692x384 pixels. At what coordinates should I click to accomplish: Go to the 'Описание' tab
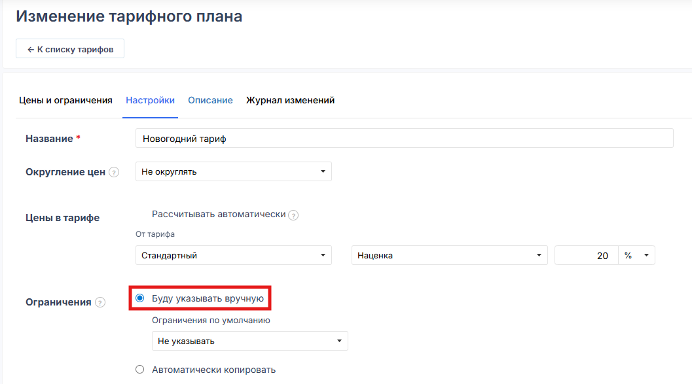pos(210,100)
